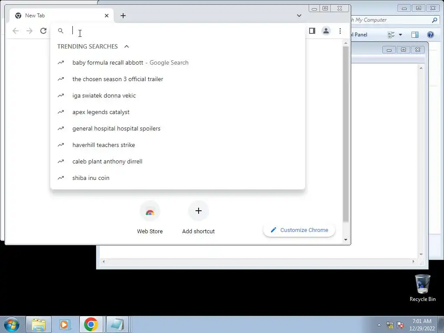
Task: Close the New Tab tab
Action: tap(107, 16)
